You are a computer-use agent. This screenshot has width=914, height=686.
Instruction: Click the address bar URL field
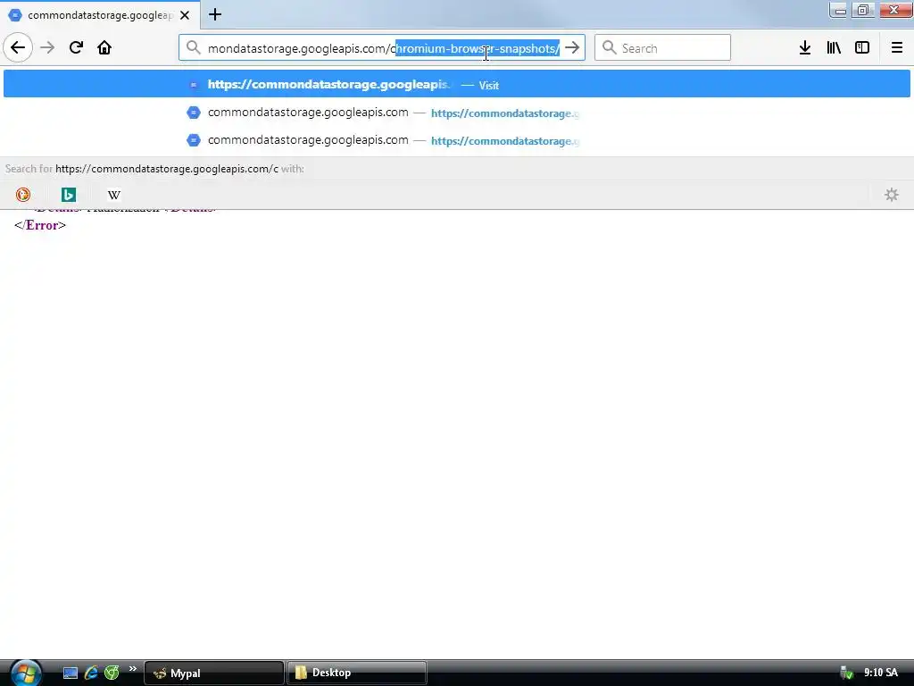coord(384,48)
